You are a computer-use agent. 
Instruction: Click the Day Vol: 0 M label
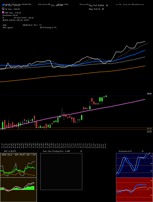(x=96, y=9)
